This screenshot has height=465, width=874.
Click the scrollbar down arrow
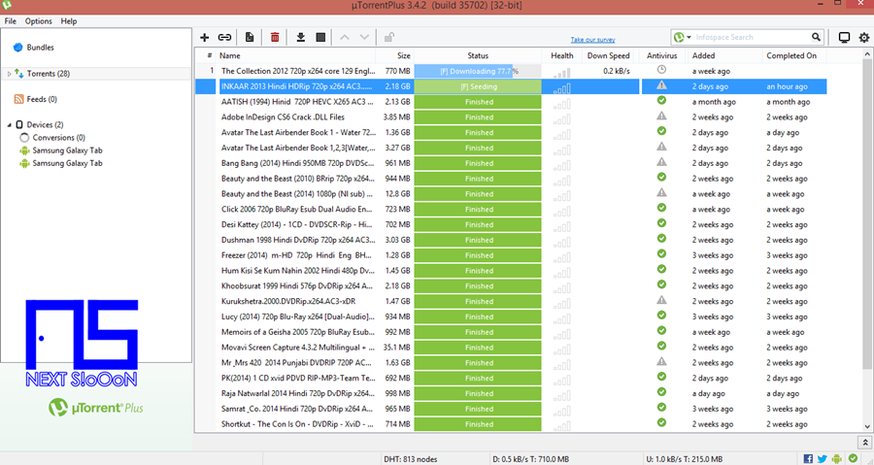coord(867,426)
